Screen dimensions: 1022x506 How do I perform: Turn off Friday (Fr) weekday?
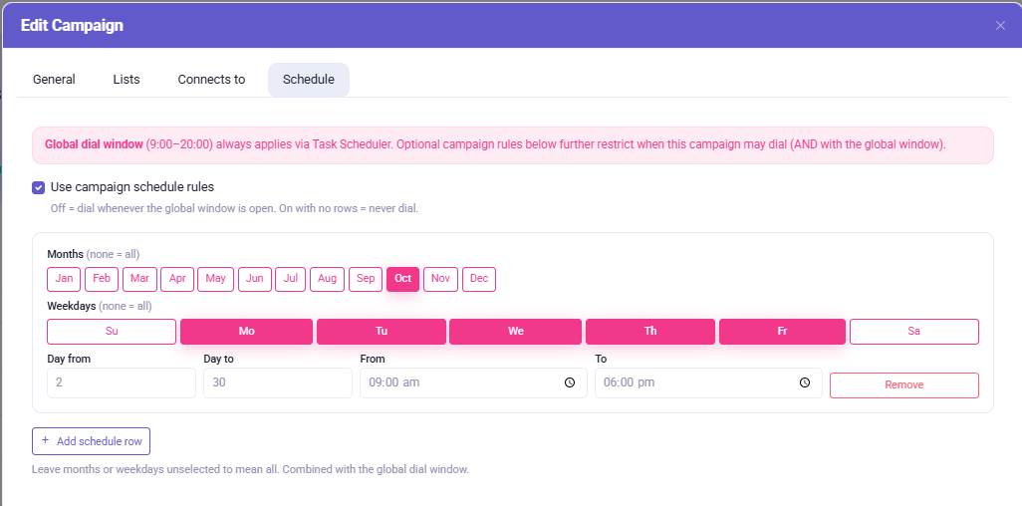[782, 332]
